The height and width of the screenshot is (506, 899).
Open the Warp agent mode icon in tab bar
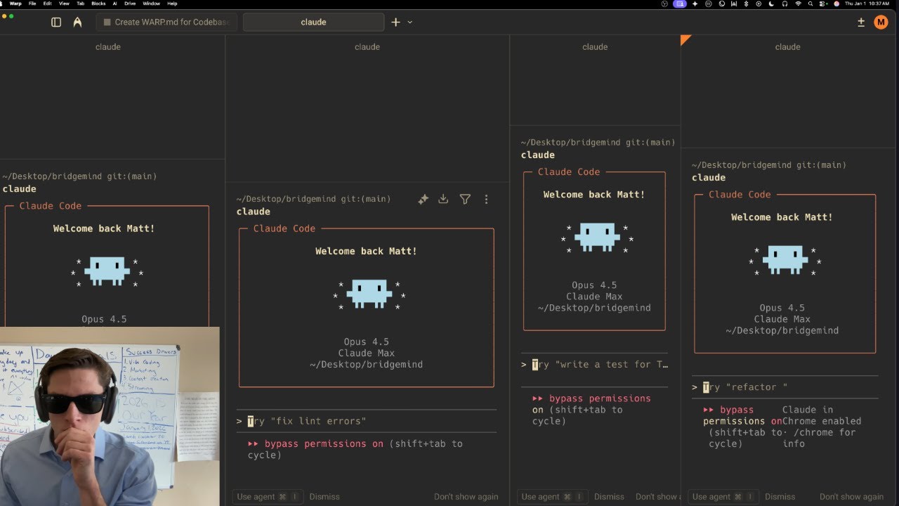click(77, 22)
